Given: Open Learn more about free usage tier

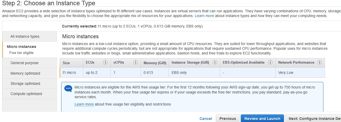Looking at the screenshot, I should pyautogui.click(x=84, y=104).
